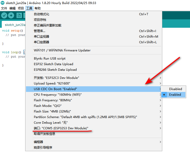Click 'void loop()' line in editor
Image resolution: width=190 pixels, height=155 pixels.
click(13, 52)
